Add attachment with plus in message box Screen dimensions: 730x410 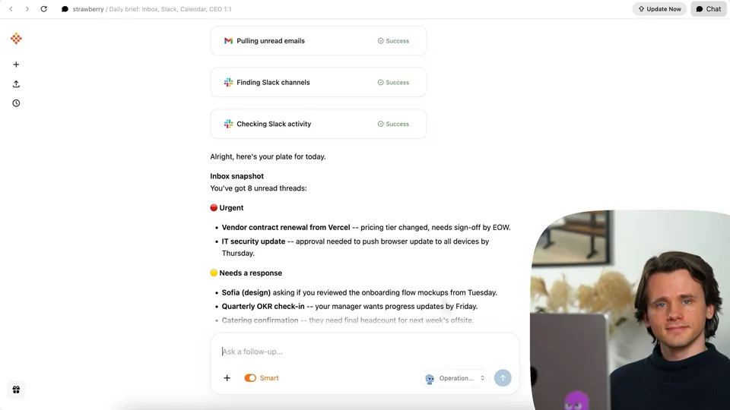click(x=227, y=378)
